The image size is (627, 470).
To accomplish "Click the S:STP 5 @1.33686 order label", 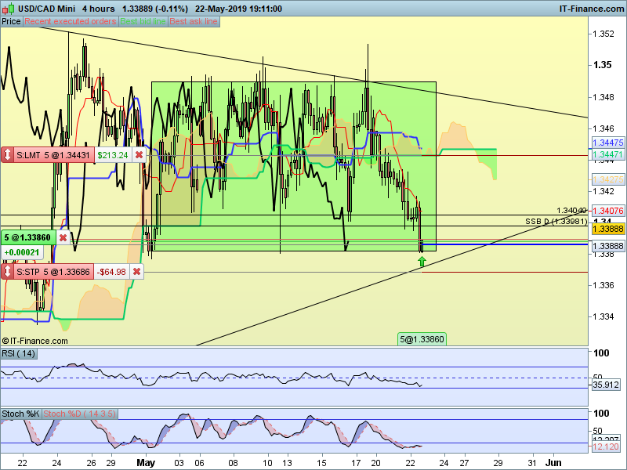I will tap(53, 272).
